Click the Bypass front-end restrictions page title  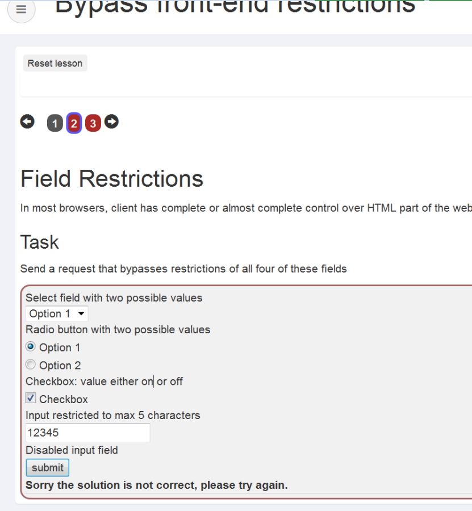coord(235,7)
